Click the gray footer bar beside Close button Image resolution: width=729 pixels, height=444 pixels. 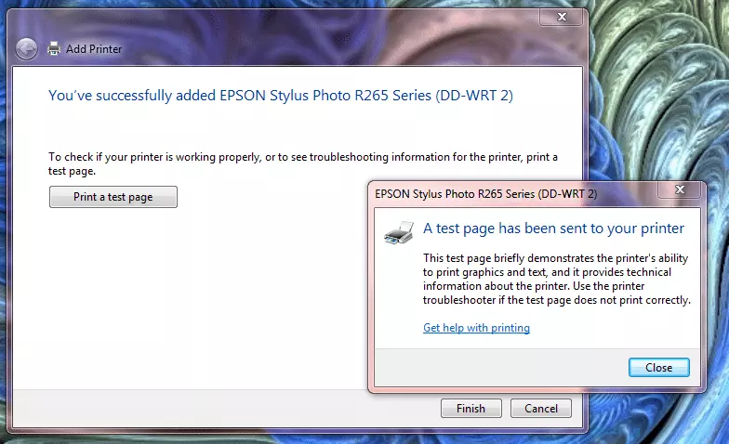(493, 368)
